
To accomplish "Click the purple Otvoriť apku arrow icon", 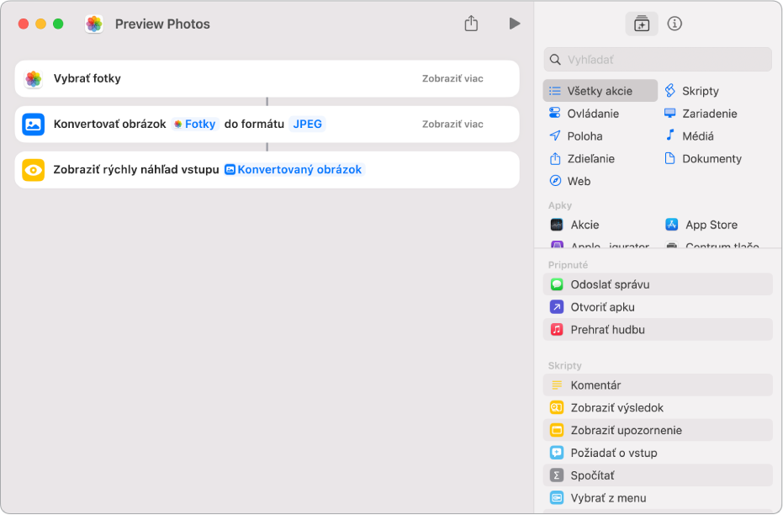I will coord(556,306).
